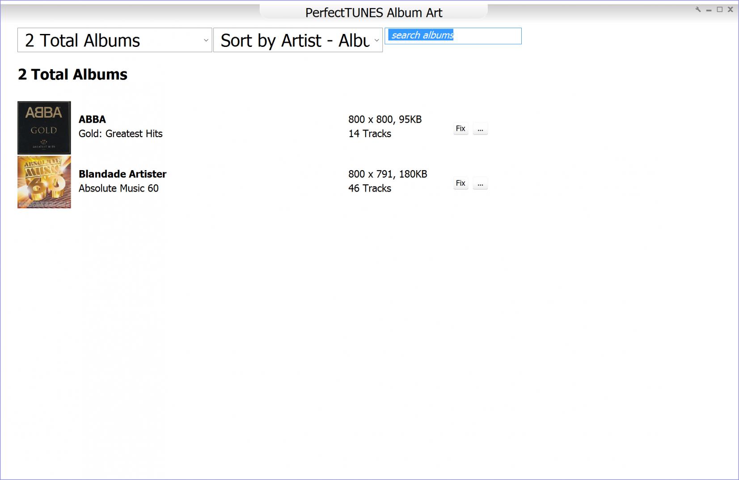
Task: Maximize the PerfectTUNES Album Art window
Action: [x=719, y=9]
